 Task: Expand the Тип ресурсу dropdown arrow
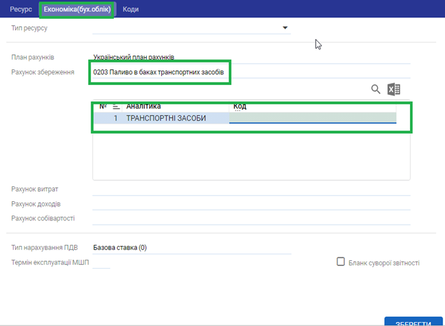[x=285, y=28]
